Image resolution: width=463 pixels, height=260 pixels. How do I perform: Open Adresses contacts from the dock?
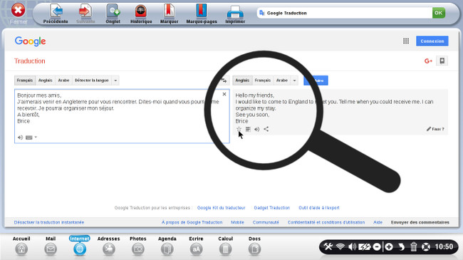click(109, 246)
